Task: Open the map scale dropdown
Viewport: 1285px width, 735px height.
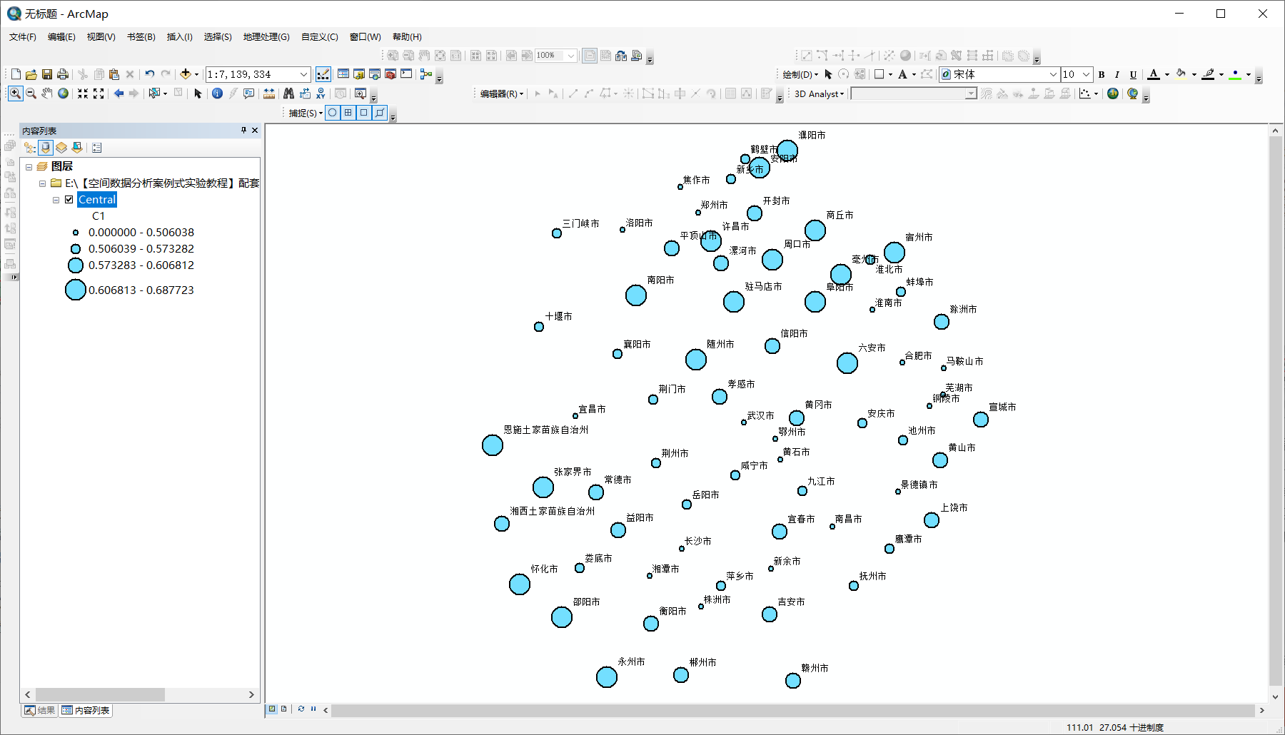Action: pyautogui.click(x=304, y=74)
